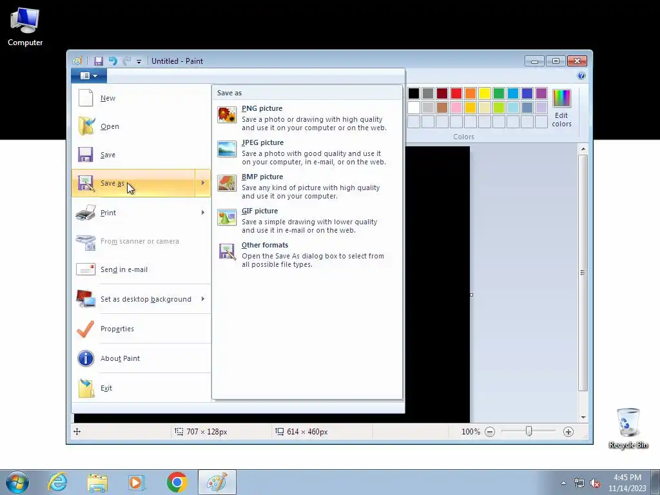Pick the black color swatch
The image size is (660, 495).
point(414,93)
